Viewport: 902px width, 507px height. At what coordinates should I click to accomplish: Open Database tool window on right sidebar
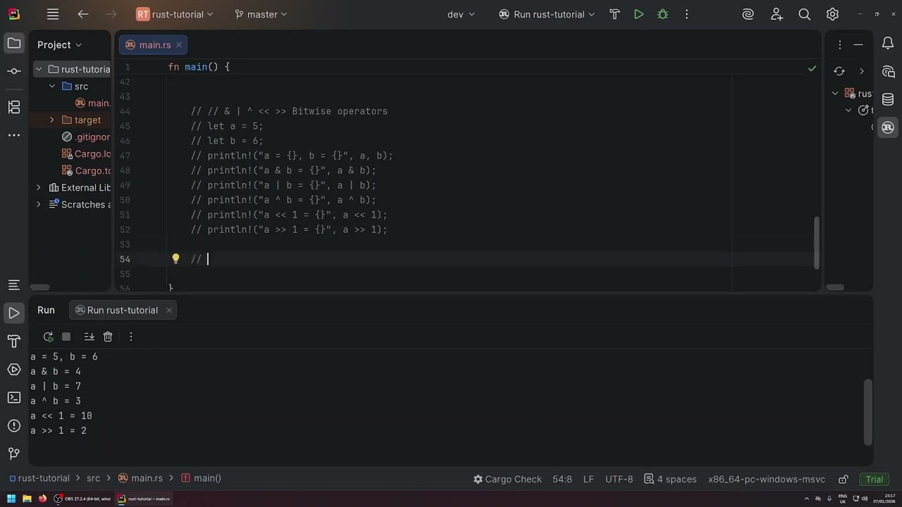888,99
